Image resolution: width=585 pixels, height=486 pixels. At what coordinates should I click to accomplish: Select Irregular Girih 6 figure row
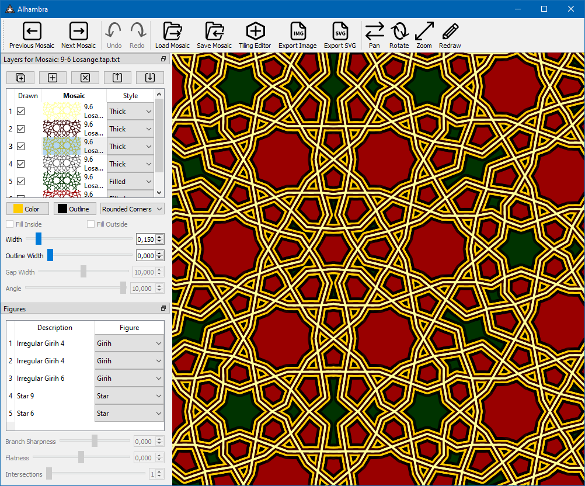[x=54, y=379]
